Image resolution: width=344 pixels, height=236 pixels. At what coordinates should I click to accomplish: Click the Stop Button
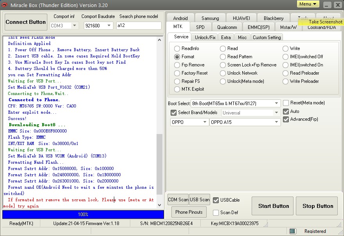click(x=317, y=206)
